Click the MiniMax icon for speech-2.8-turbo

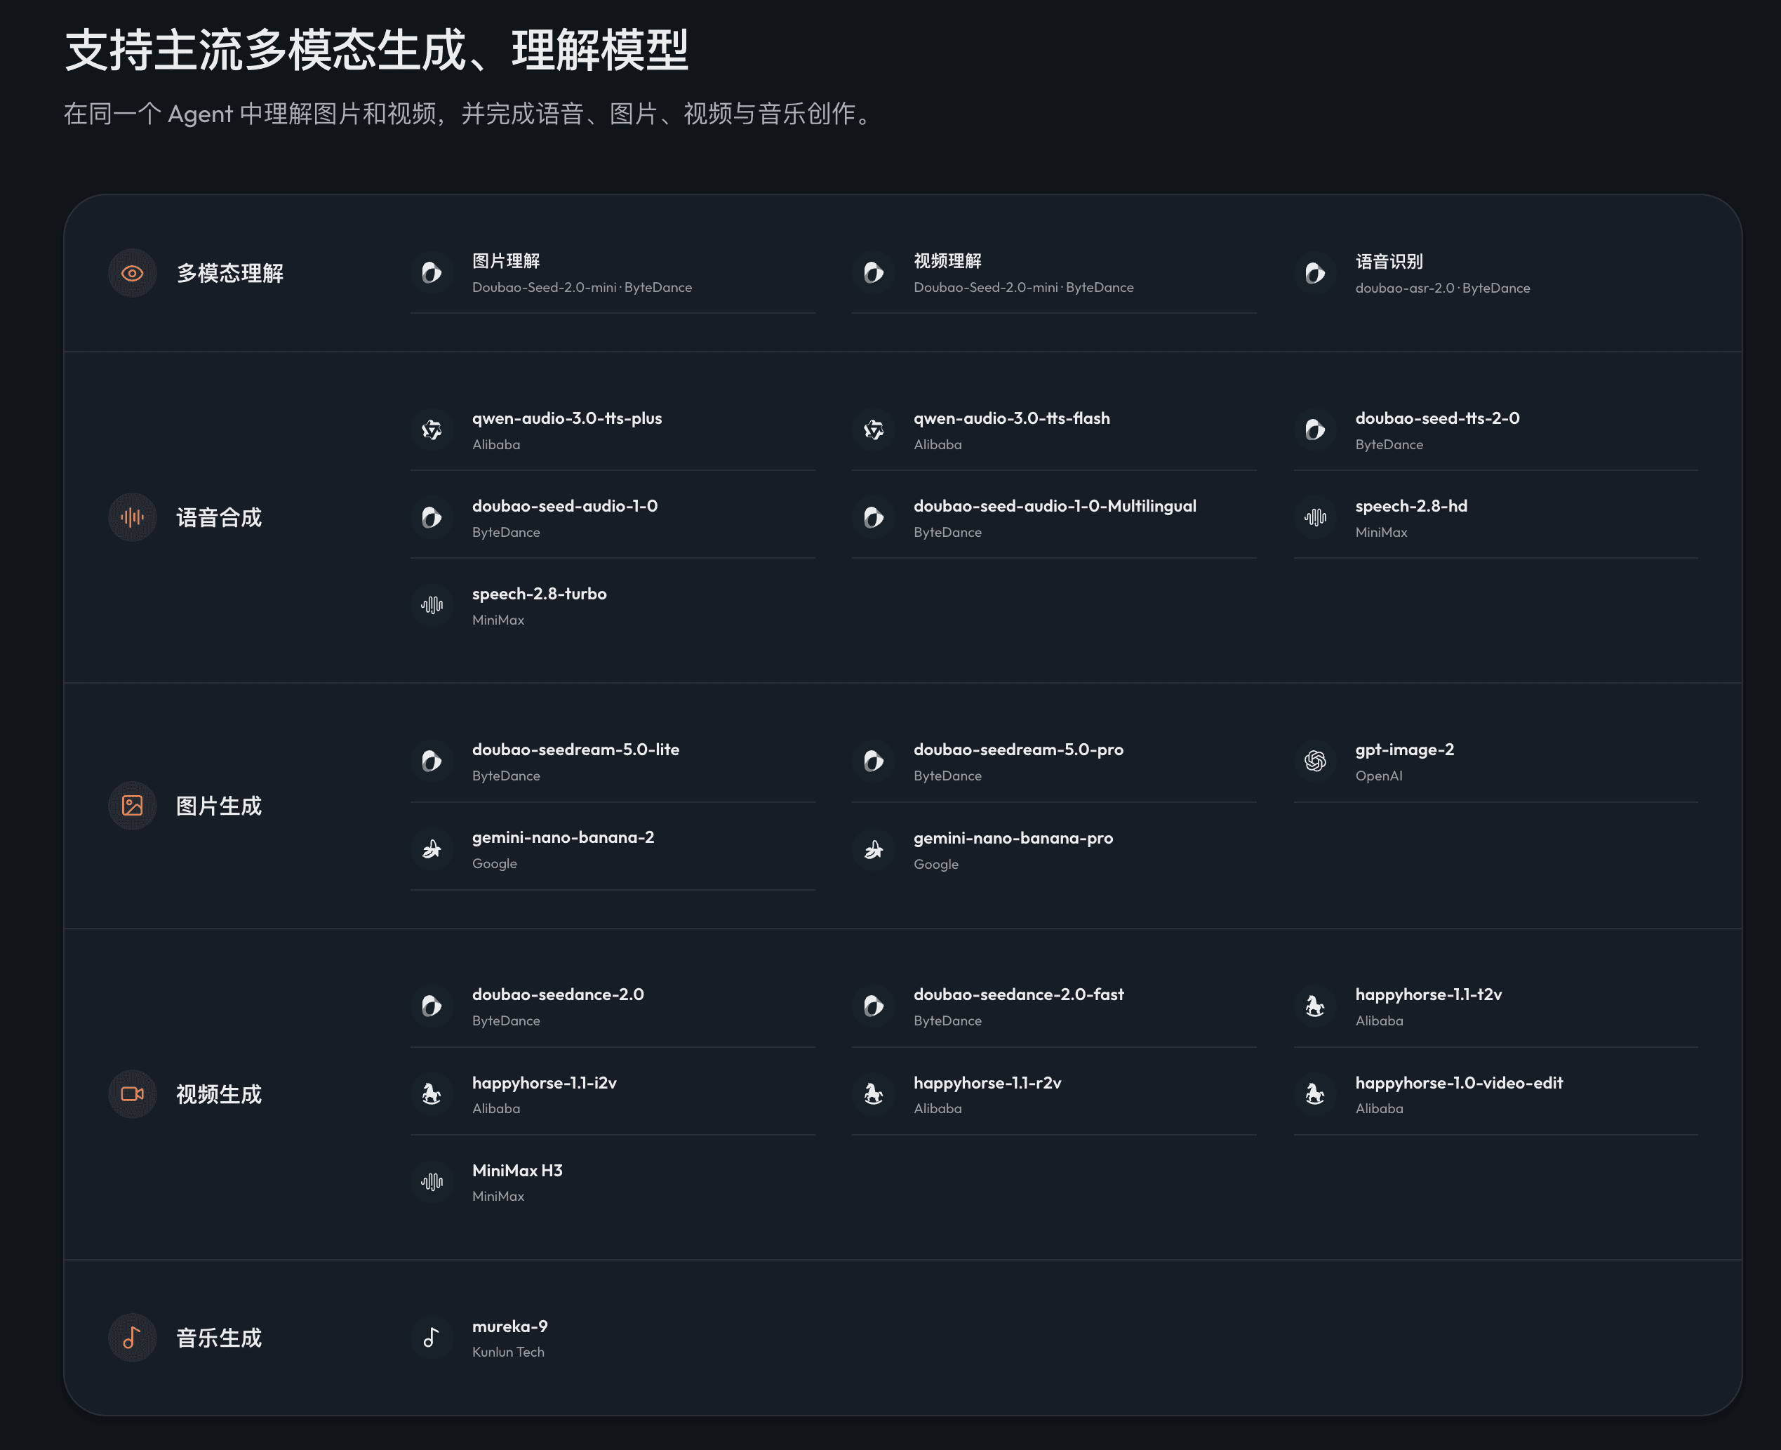click(x=432, y=606)
